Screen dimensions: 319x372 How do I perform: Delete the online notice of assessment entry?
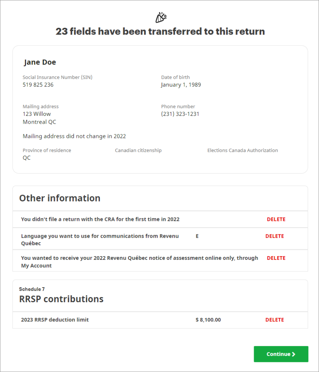(276, 258)
